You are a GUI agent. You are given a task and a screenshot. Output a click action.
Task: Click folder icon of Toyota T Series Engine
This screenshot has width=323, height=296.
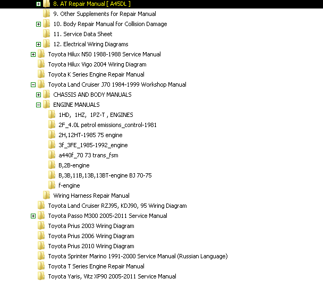41,266
